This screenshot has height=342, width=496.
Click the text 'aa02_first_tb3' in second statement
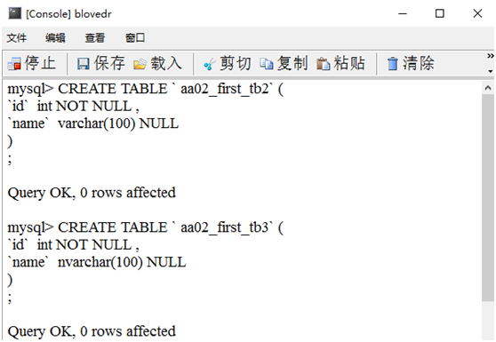(x=225, y=227)
